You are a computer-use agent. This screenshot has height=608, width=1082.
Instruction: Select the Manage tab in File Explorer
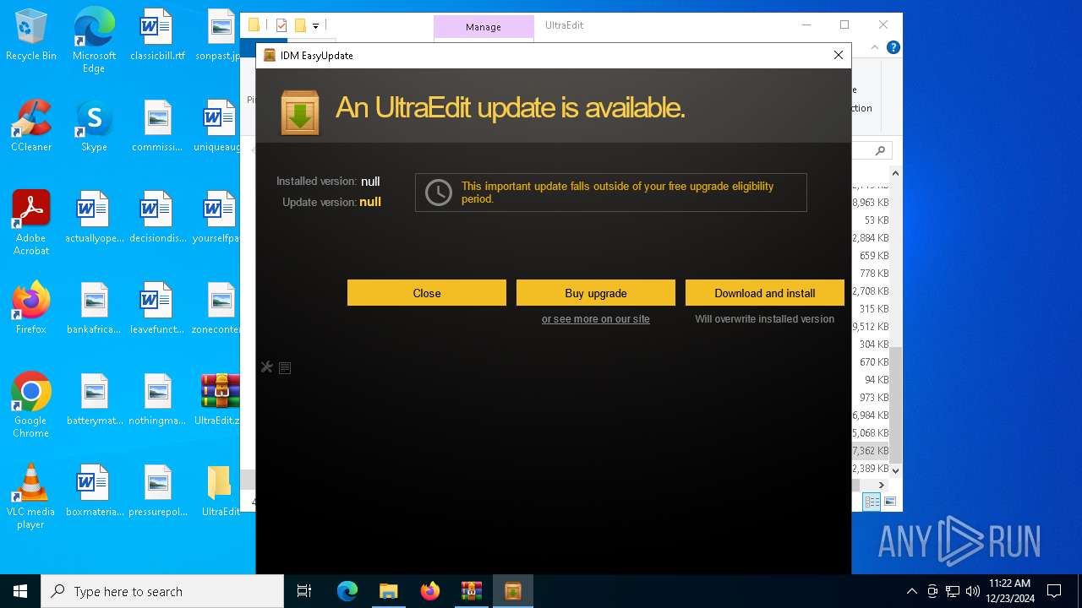point(484,27)
